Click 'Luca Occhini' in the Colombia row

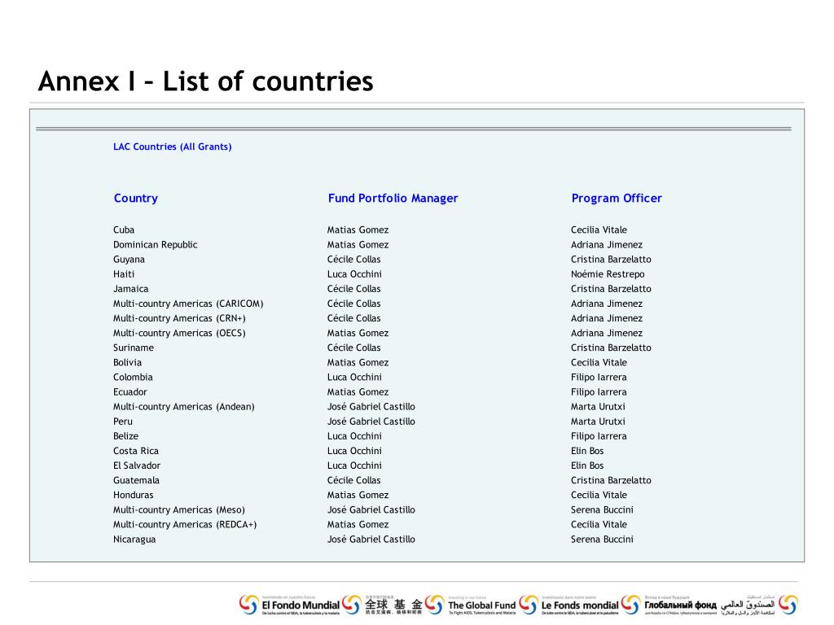tap(354, 378)
